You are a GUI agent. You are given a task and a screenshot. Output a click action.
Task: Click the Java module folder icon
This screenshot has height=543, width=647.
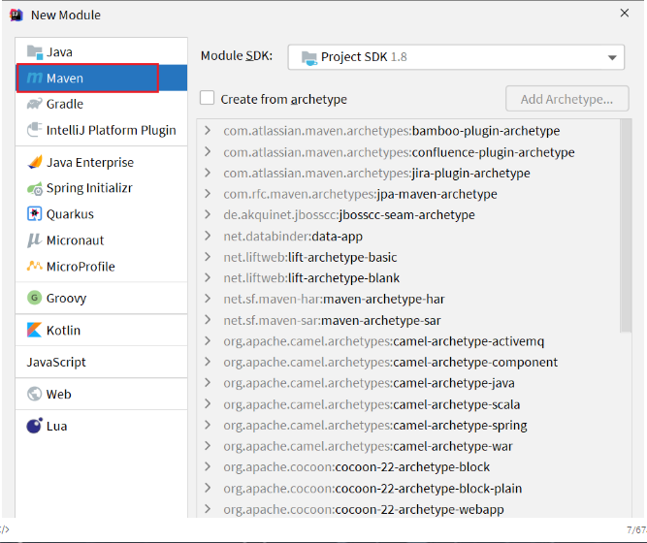click(35, 52)
